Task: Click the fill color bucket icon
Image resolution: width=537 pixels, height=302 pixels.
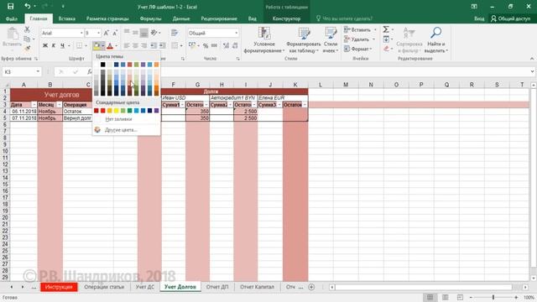Action: pos(96,45)
